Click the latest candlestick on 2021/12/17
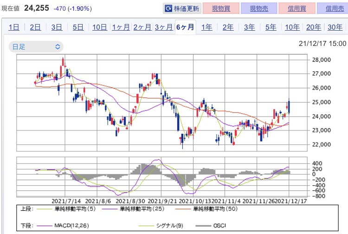348x234 pixels. pos(289,107)
